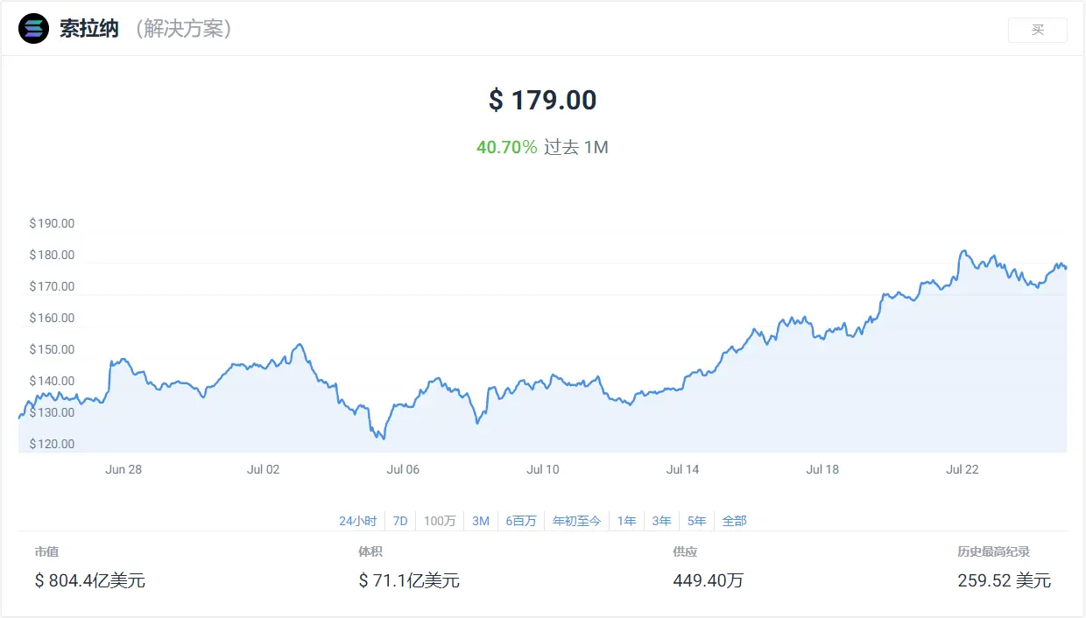Select the 24小时 time range tab
The height and width of the screenshot is (618, 1086).
click(357, 521)
